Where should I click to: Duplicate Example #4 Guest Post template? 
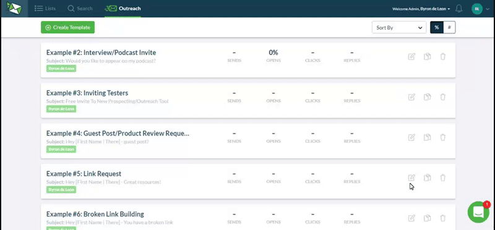pos(427,137)
